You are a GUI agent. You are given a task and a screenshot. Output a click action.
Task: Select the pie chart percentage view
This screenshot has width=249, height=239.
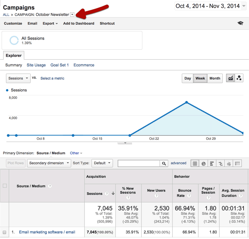tap(204, 163)
